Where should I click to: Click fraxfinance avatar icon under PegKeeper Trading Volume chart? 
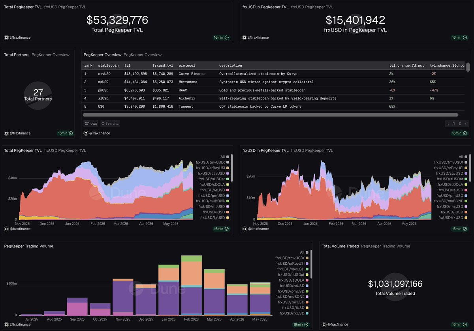(6, 324)
